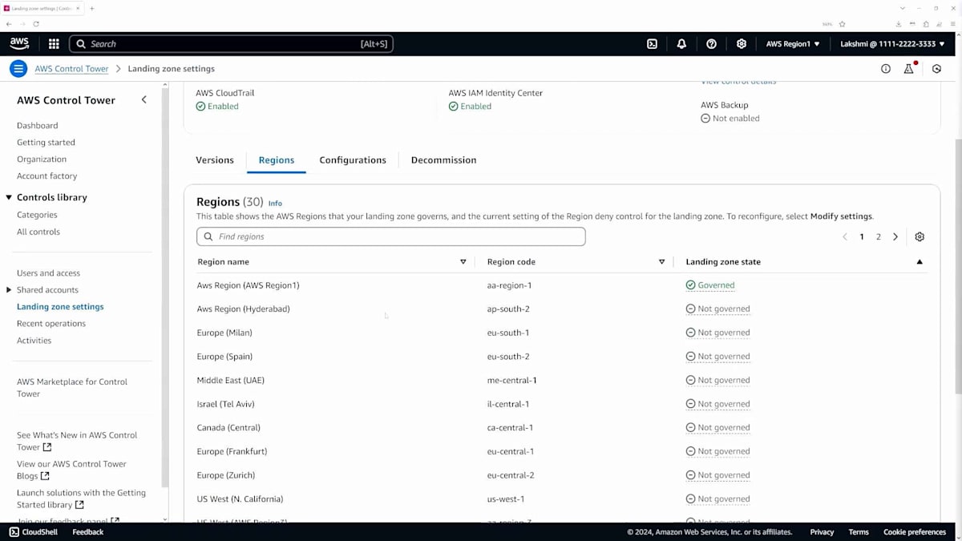
Task: Open Categories under Controls library
Action: tap(37, 215)
